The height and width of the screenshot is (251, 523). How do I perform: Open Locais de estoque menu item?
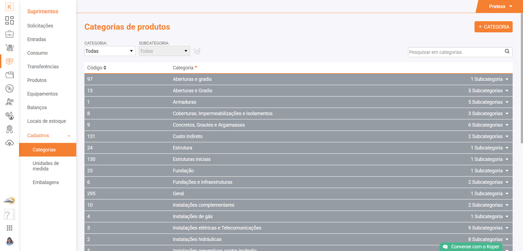[x=46, y=121]
